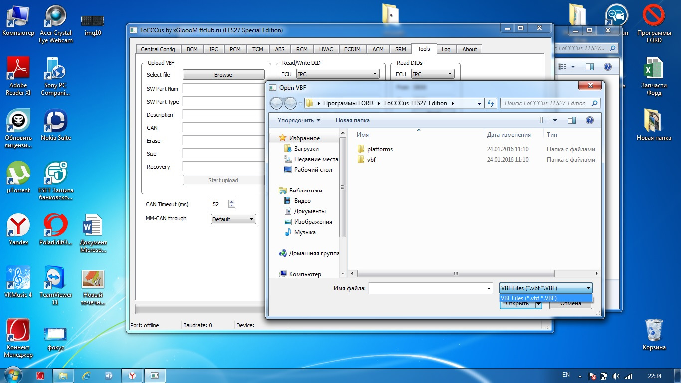Open the Microsoft Word document icon
681x383 pixels.
(x=93, y=233)
